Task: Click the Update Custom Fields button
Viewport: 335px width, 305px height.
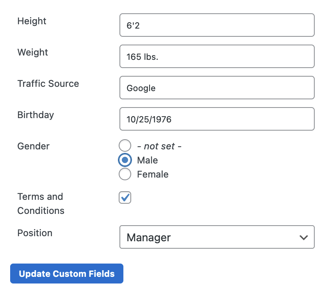Action: tap(67, 274)
